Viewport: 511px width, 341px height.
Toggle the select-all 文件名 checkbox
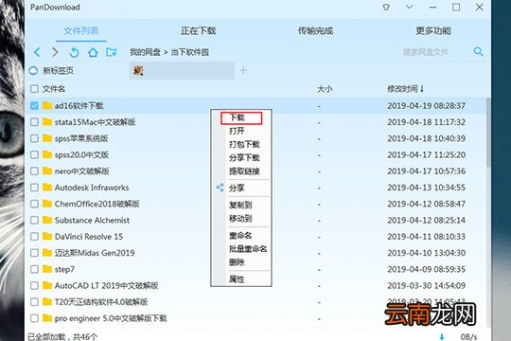(34, 89)
